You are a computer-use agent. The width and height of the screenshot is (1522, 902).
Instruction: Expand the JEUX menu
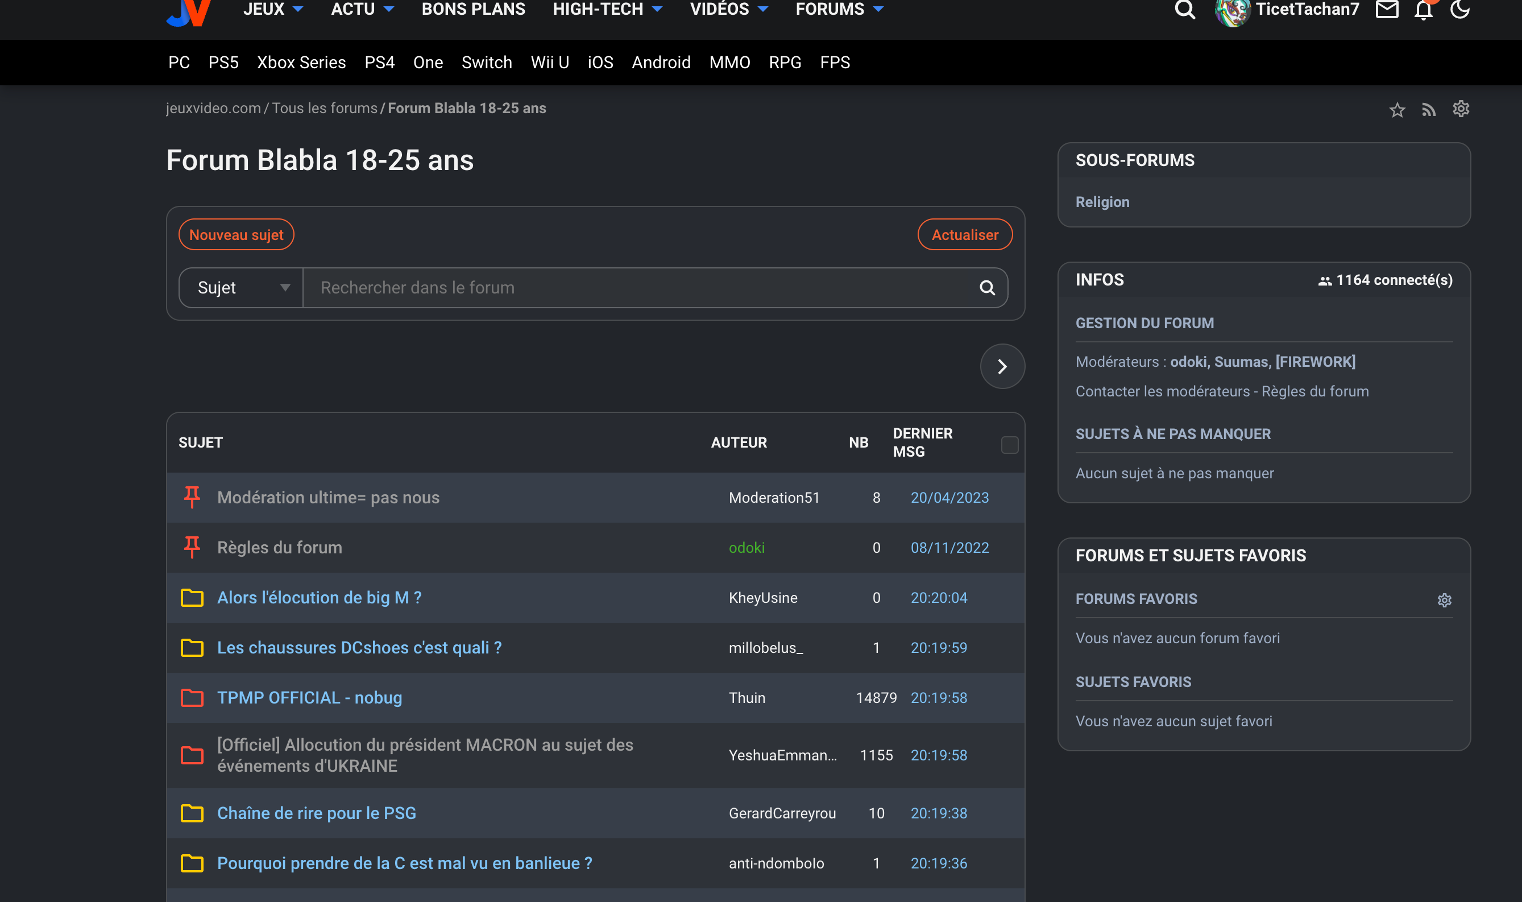pyautogui.click(x=273, y=9)
